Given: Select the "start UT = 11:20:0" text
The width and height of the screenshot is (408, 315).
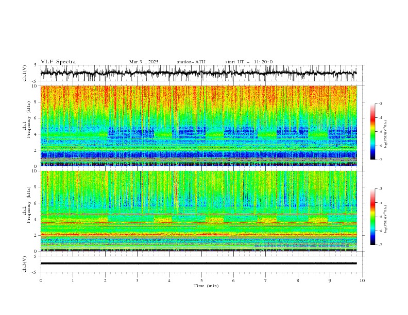Looking at the screenshot, I should 249,62.
